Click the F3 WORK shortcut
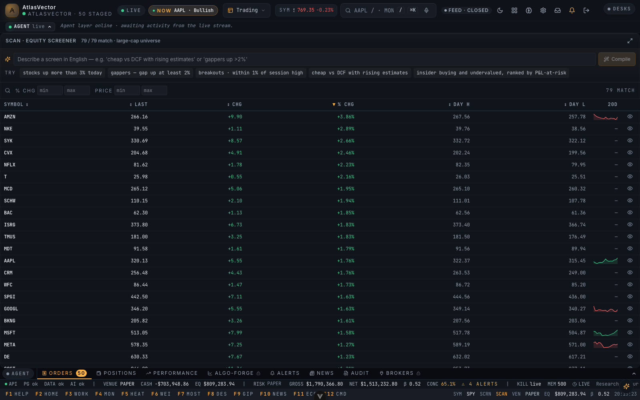640x400 pixels. (x=77, y=394)
